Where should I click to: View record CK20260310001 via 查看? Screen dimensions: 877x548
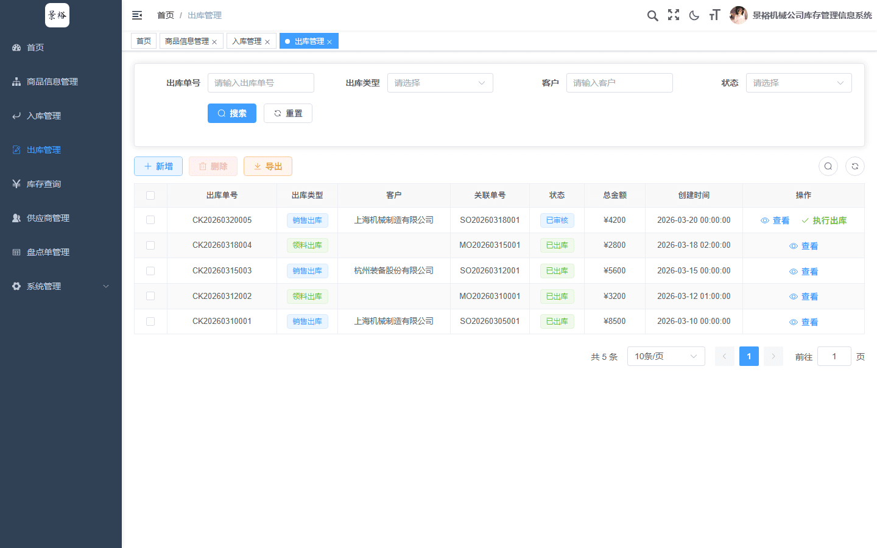pos(804,322)
